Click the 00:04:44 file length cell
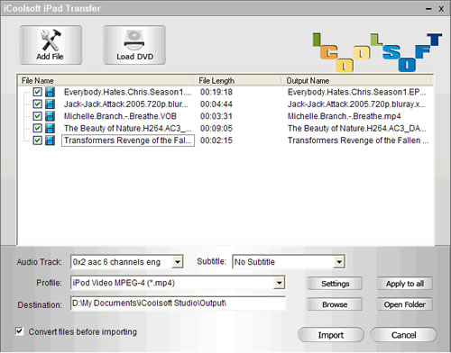Screen dimensions: 451x353 coord(216,104)
